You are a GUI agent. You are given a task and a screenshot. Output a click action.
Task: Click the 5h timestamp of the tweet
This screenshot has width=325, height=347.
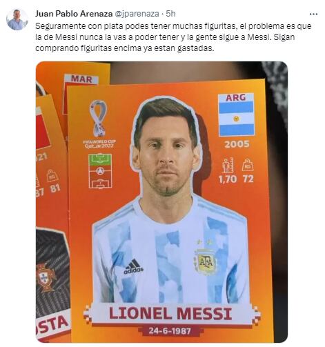pyautogui.click(x=170, y=14)
